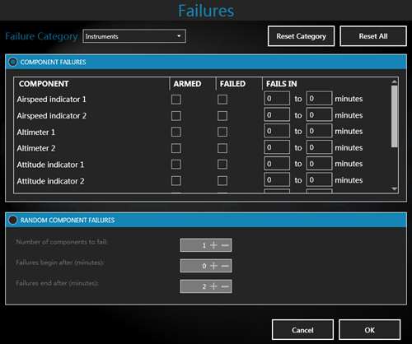Decrease number of components to fail minus icon
412x344 pixels.
pyautogui.click(x=225, y=245)
